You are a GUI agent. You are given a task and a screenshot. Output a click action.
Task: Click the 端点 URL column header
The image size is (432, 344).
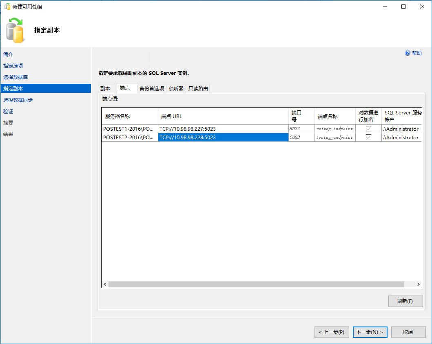tap(223, 116)
